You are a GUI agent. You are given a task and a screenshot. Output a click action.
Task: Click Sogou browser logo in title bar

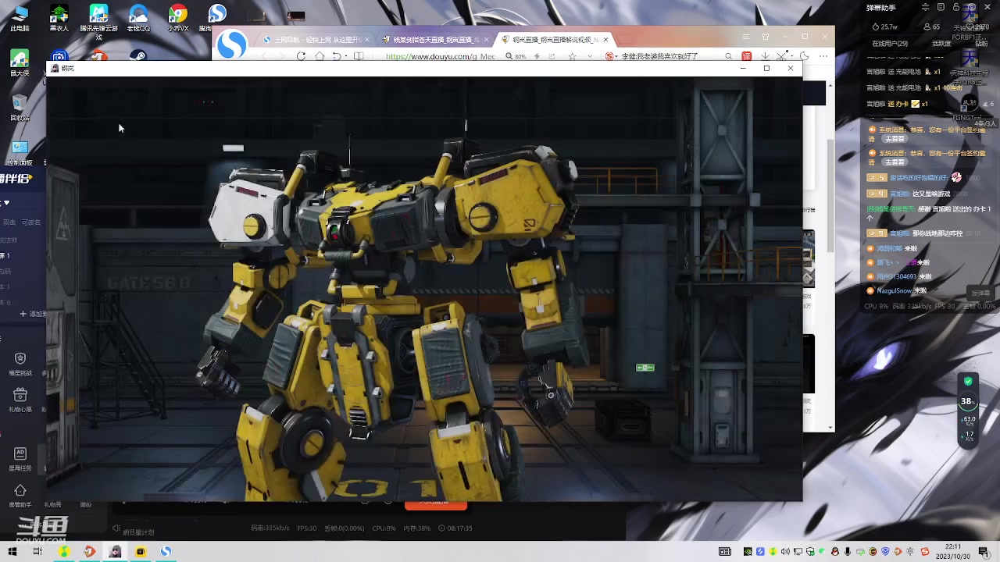pos(231,44)
